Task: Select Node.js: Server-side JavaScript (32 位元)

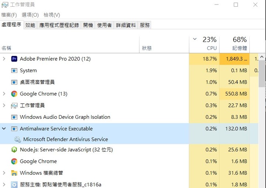Action: pos(66,150)
